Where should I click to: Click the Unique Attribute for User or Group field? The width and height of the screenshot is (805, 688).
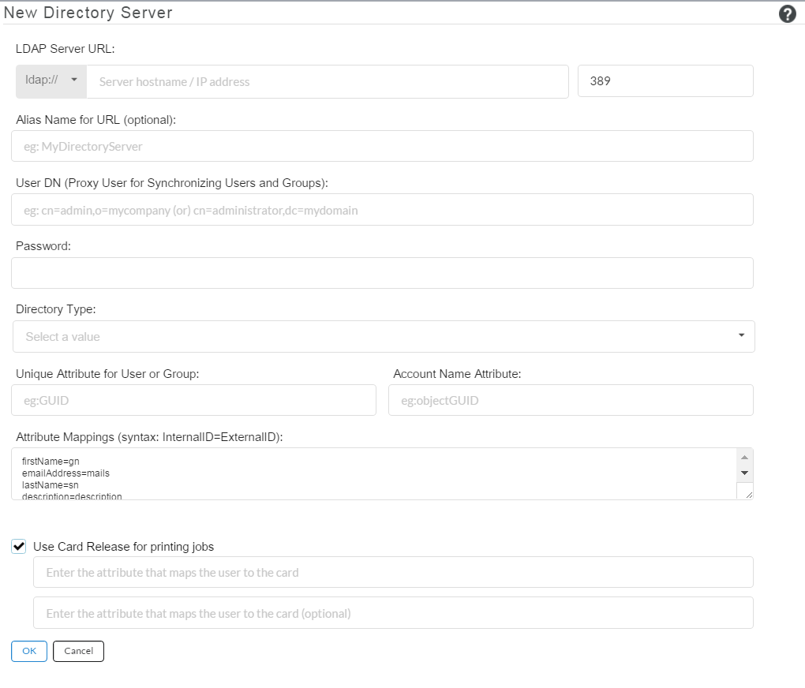(193, 401)
